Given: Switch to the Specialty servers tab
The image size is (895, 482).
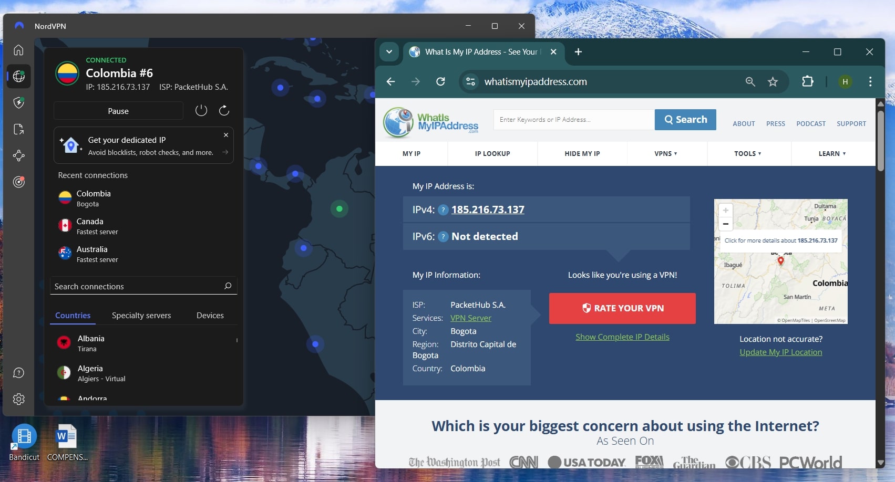Looking at the screenshot, I should click(x=141, y=315).
